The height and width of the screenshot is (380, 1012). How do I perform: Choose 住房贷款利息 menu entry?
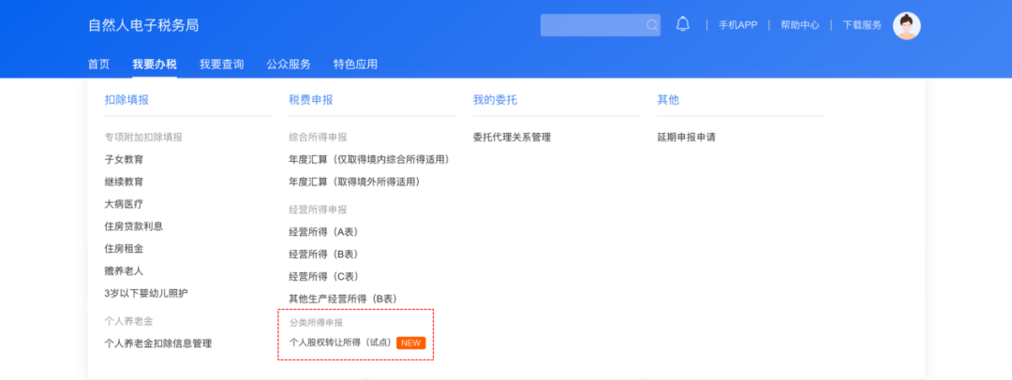click(134, 227)
